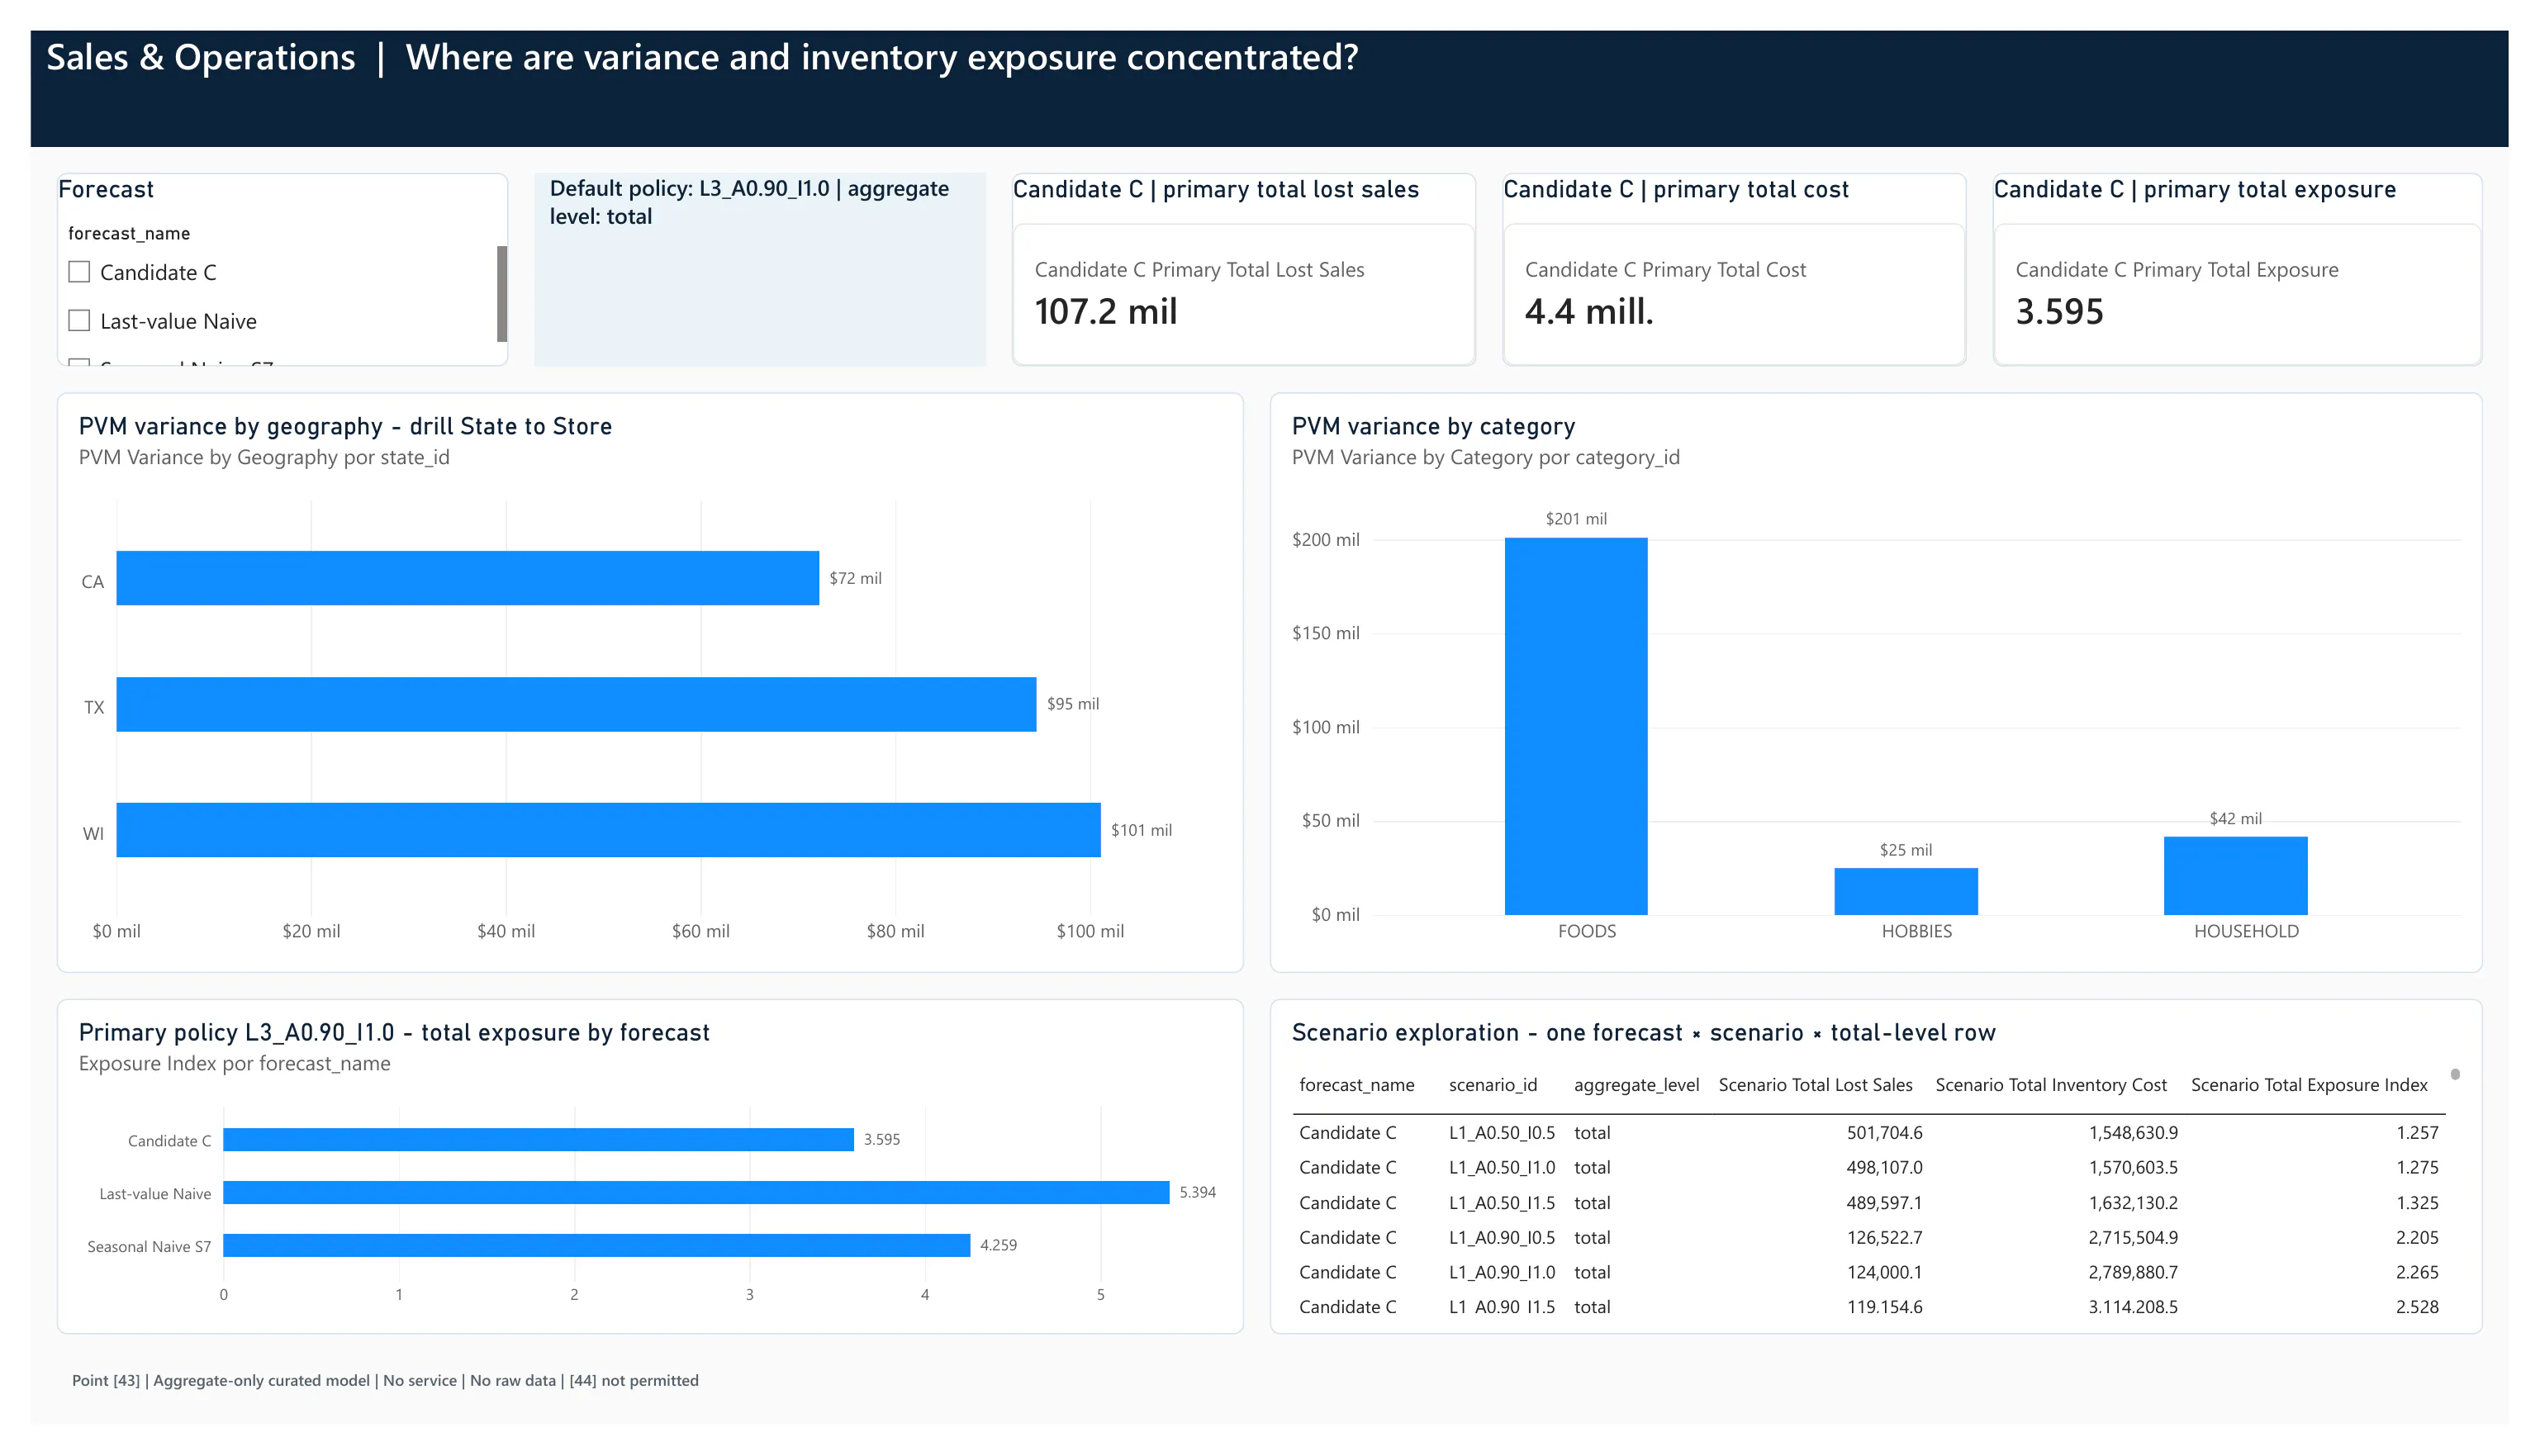Screen dimensions: 2540x1456
Task: Click the Default policy L3_A0.90_I1.0 text box
Action: (x=760, y=269)
